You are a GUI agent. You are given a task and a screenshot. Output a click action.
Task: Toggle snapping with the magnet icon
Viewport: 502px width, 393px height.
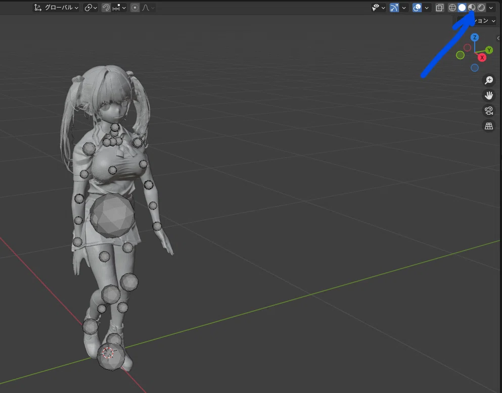tap(106, 8)
